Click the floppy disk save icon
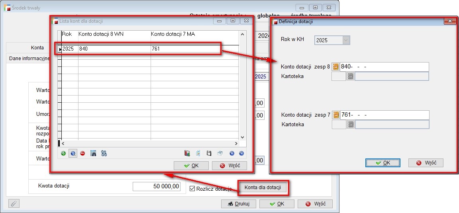The width and height of the screenshot is (459, 213). 208,153
